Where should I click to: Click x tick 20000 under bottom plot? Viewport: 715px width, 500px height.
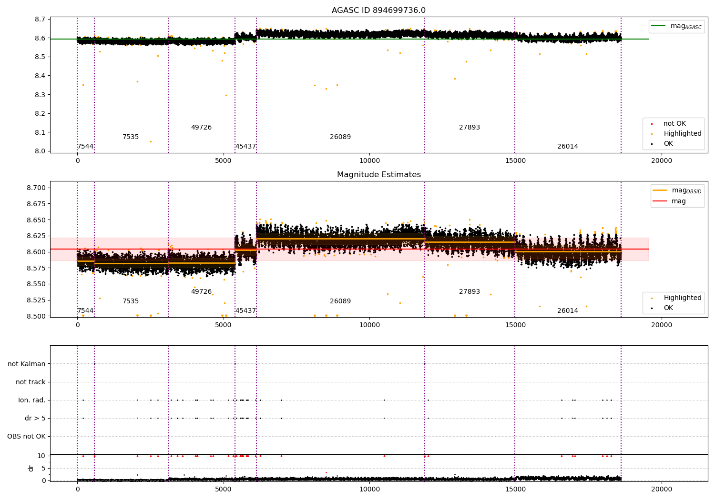tap(662, 489)
